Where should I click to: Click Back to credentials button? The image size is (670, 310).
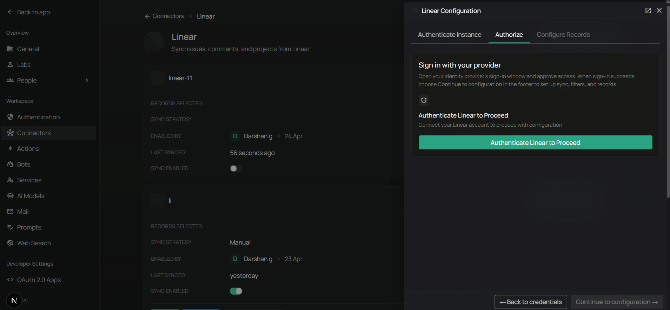(x=531, y=302)
